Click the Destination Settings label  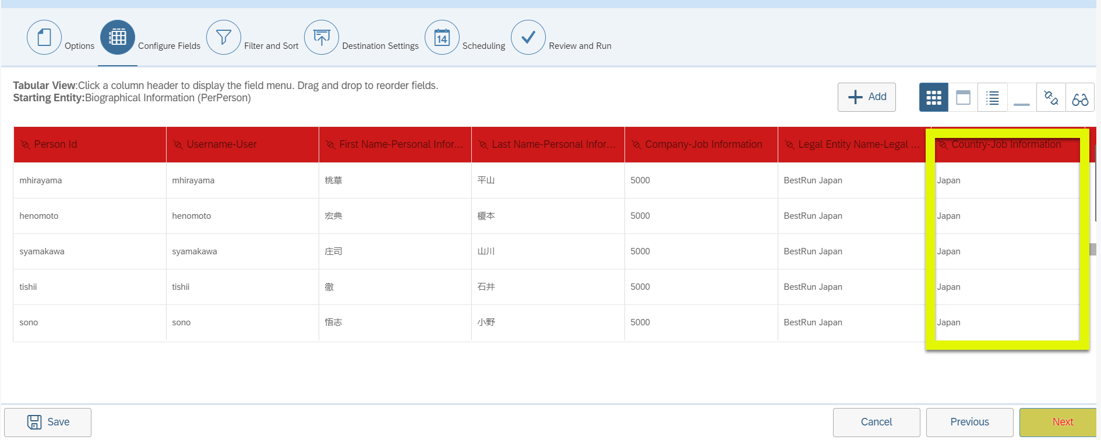[x=380, y=46]
